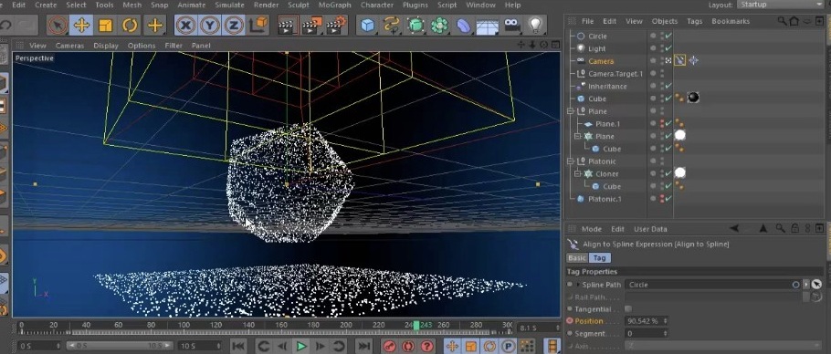The width and height of the screenshot is (831, 354).
Task: Open Object Manager Tags menu
Action: pos(694,21)
